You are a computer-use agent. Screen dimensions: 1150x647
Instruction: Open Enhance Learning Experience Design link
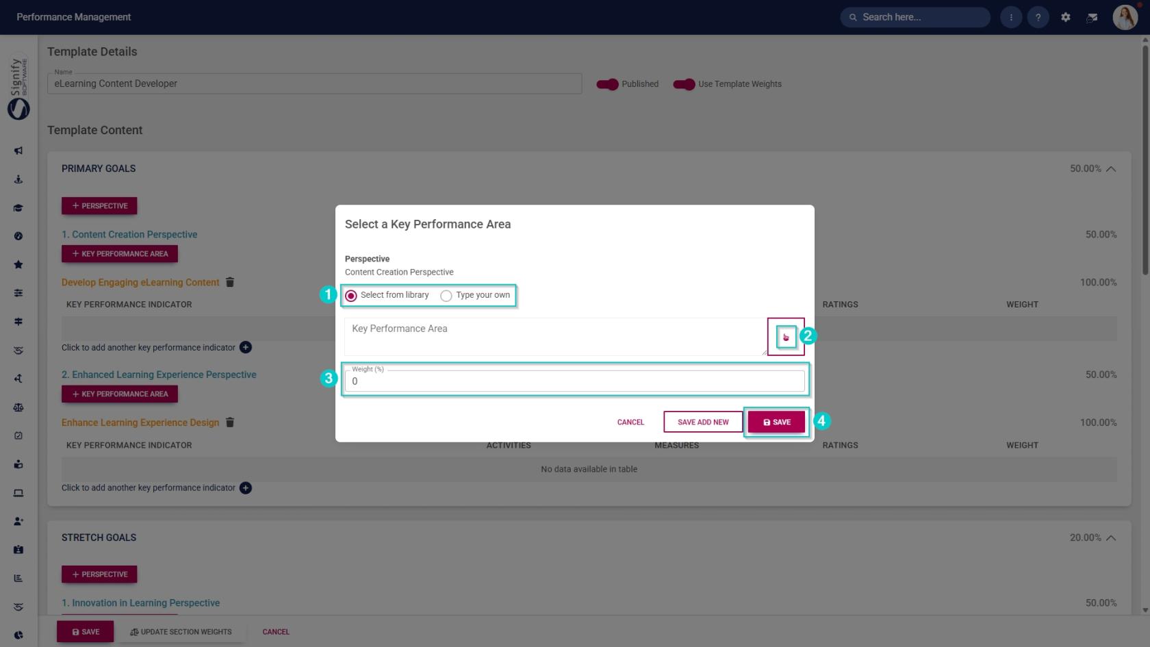140,422
